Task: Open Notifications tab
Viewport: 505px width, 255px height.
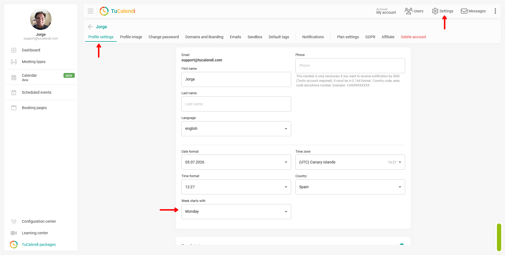Action: click(x=313, y=37)
